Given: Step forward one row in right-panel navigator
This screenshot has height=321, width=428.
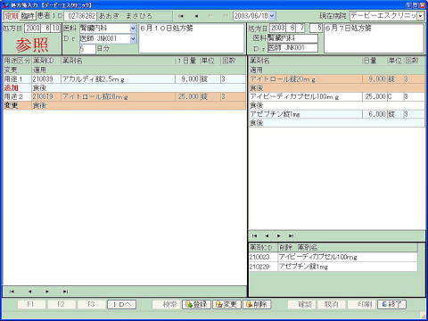Looking at the screenshot, I should click(x=279, y=235).
